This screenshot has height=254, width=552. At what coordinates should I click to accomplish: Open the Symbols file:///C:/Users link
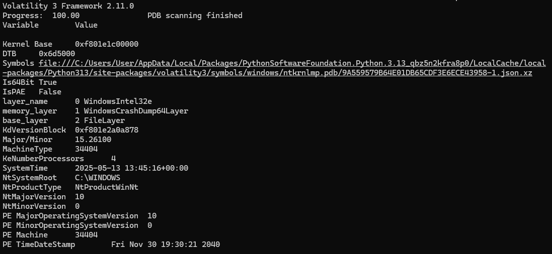[x=292, y=63]
